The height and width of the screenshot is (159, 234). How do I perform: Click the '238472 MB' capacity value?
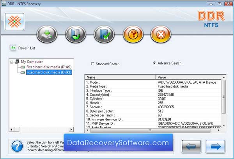pyautogui.click(x=166, y=95)
